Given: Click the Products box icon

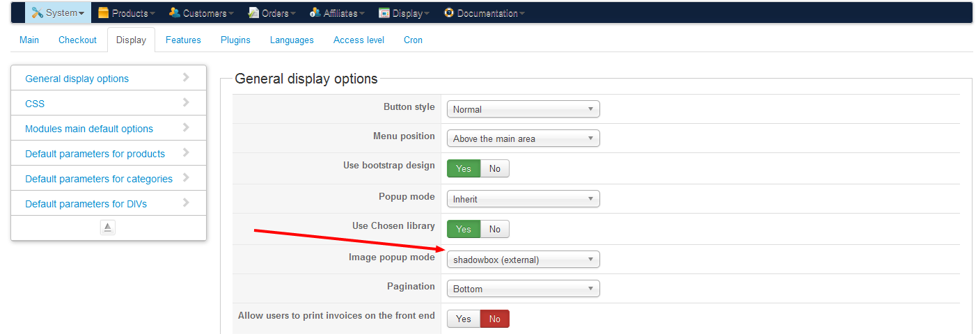Looking at the screenshot, I should click(103, 13).
